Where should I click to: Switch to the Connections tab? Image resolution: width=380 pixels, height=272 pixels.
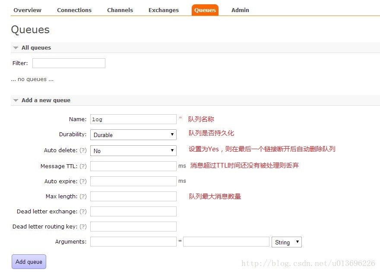74,10
